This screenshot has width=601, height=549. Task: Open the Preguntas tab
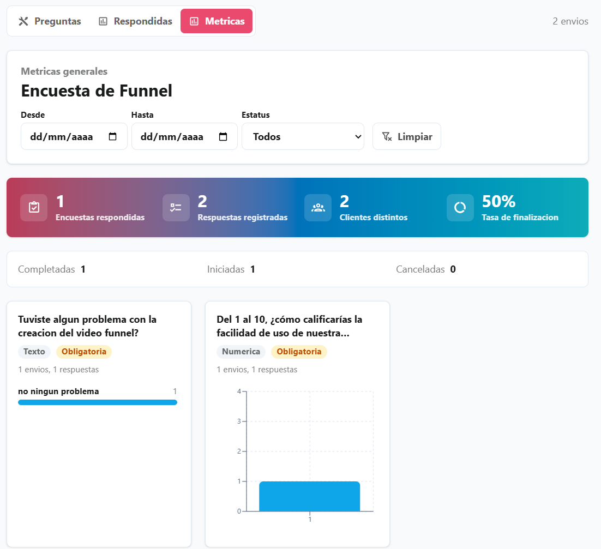pyautogui.click(x=50, y=21)
